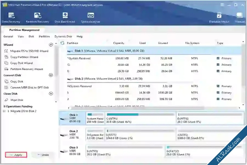The height and width of the screenshot is (165, 247).
Task: Select System Reserved 3.33 GB row
Action: (x=154, y=86)
